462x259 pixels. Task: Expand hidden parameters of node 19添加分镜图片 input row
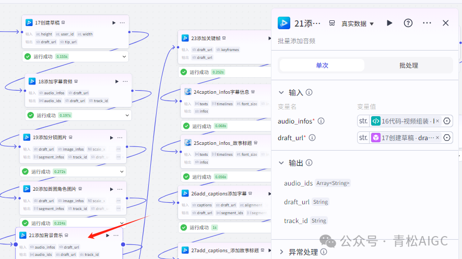(x=119, y=149)
